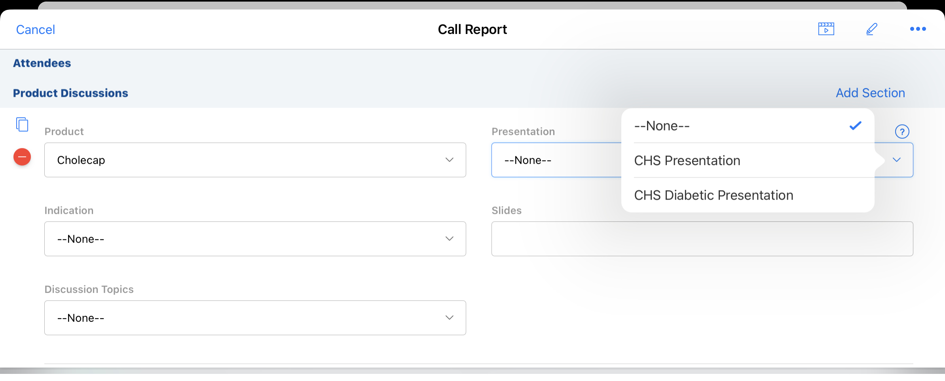Click the chevron arrow of Presentation dropdown

[896, 160]
